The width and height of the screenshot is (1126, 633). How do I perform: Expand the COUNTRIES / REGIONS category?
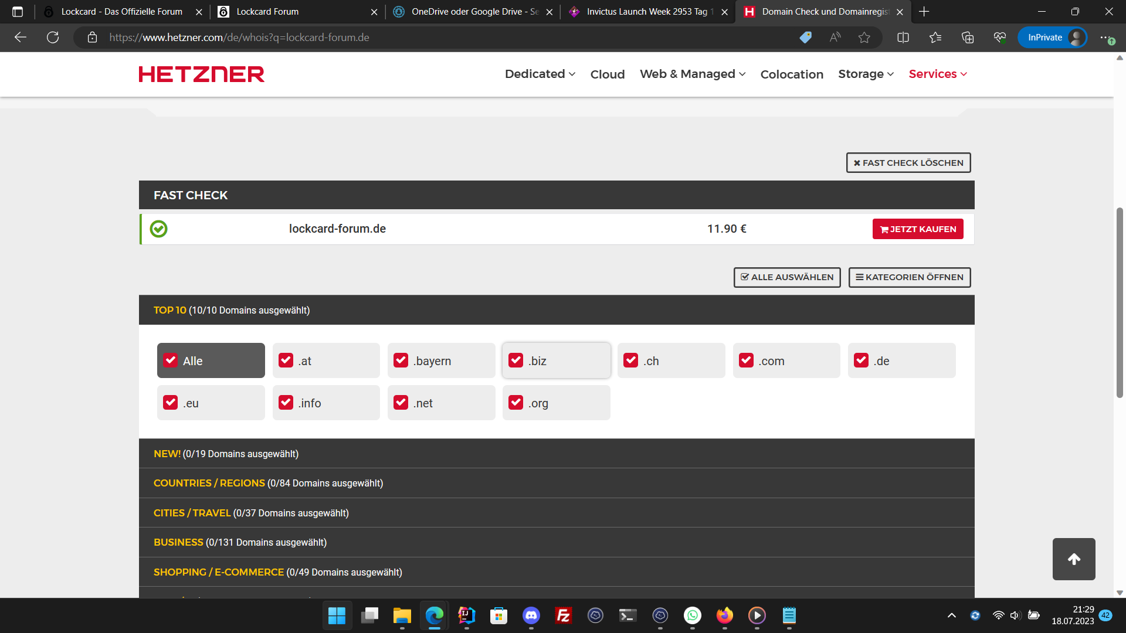pos(557,483)
